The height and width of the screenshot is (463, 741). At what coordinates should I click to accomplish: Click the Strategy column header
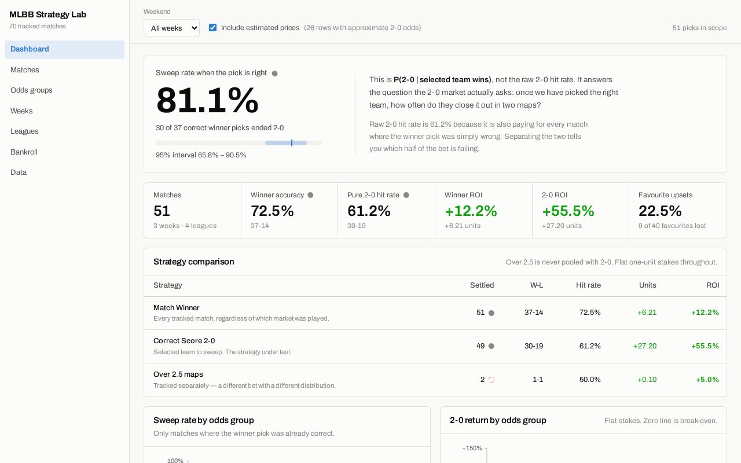point(168,285)
